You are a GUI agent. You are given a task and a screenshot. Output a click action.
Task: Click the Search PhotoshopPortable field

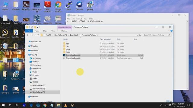(157, 35)
